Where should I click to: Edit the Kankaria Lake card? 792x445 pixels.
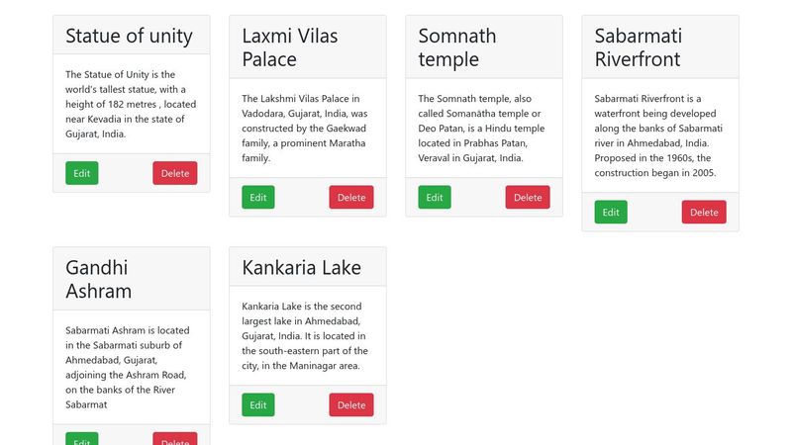click(x=257, y=404)
